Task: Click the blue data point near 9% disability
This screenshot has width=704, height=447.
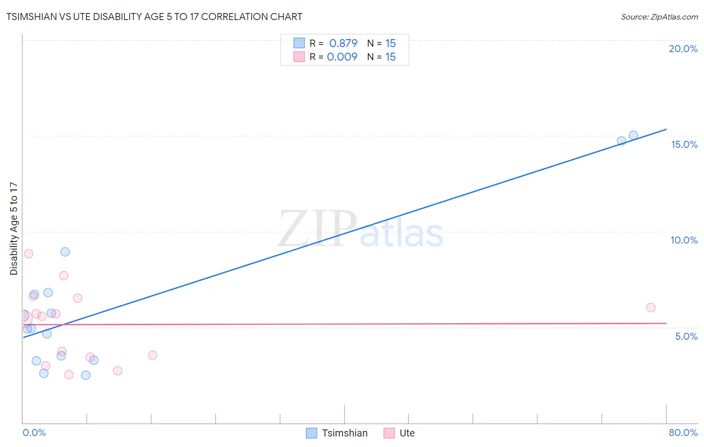Action: tap(65, 252)
